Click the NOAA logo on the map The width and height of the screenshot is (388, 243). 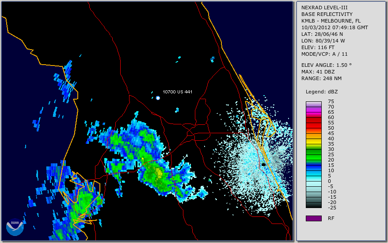(15, 227)
